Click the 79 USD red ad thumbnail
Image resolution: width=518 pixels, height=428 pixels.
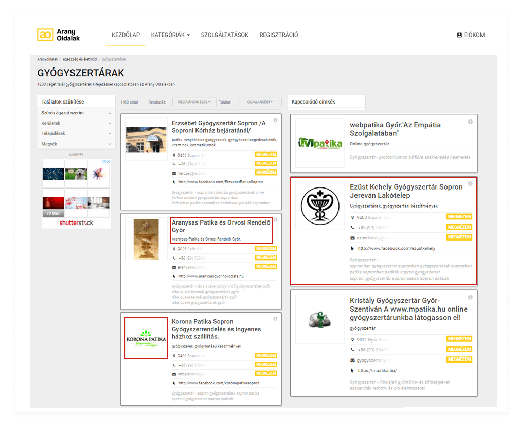53,207
